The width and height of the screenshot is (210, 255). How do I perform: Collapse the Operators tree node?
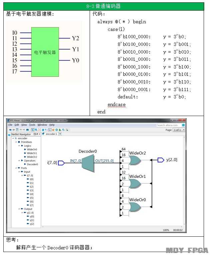[19, 161]
